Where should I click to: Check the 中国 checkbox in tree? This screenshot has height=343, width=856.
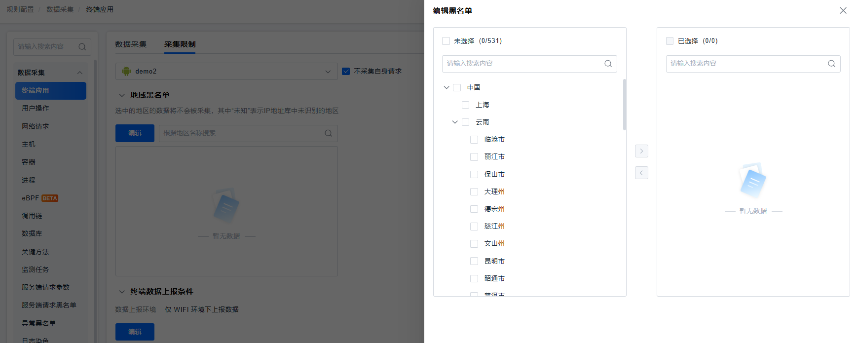(x=457, y=88)
